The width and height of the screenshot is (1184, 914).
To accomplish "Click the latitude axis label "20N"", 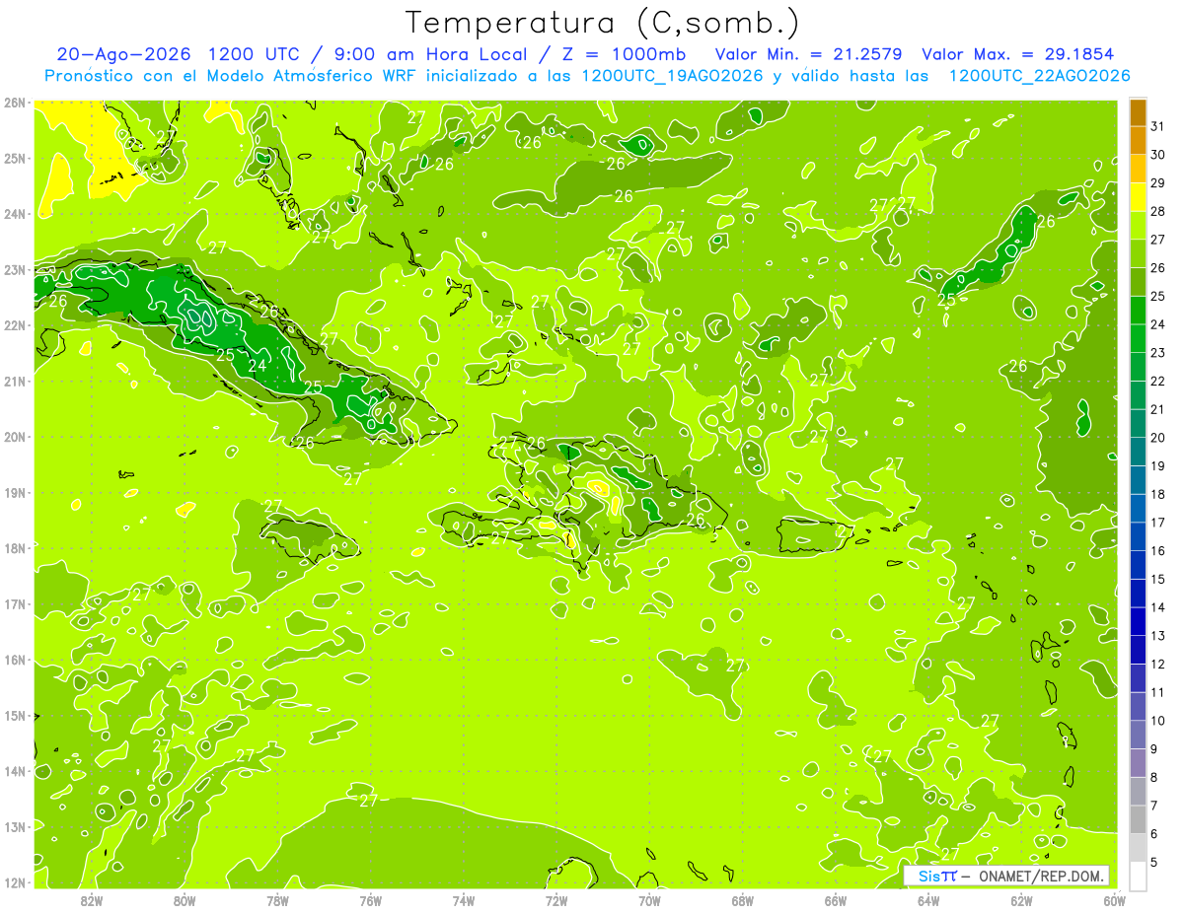I will point(14,437).
